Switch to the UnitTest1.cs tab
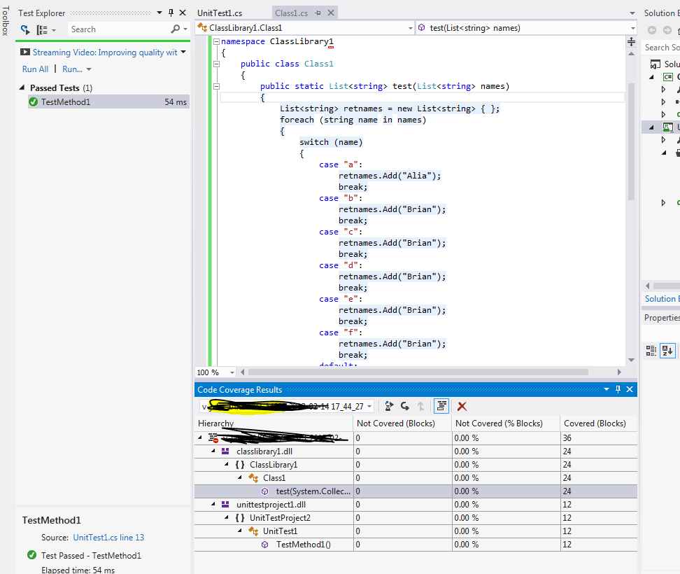Viewport: 680px width, 574px height. 220,13
